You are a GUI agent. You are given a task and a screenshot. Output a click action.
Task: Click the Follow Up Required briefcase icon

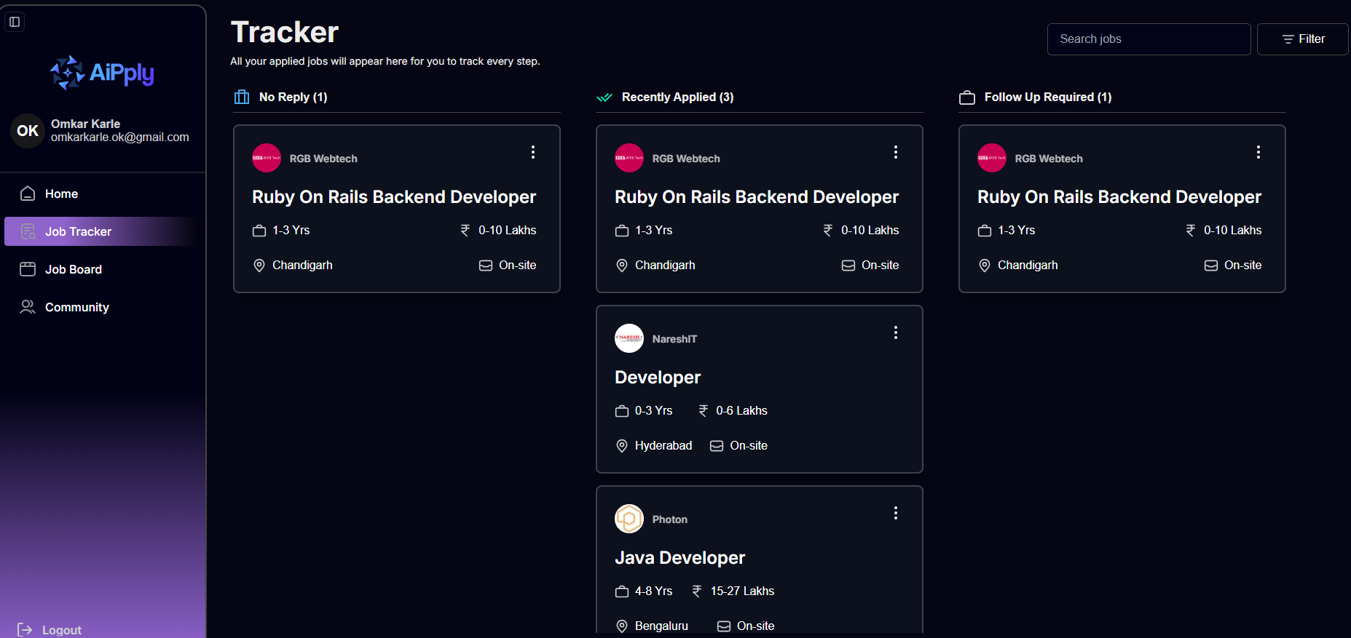pyautogui.click(x=967, y=97)
